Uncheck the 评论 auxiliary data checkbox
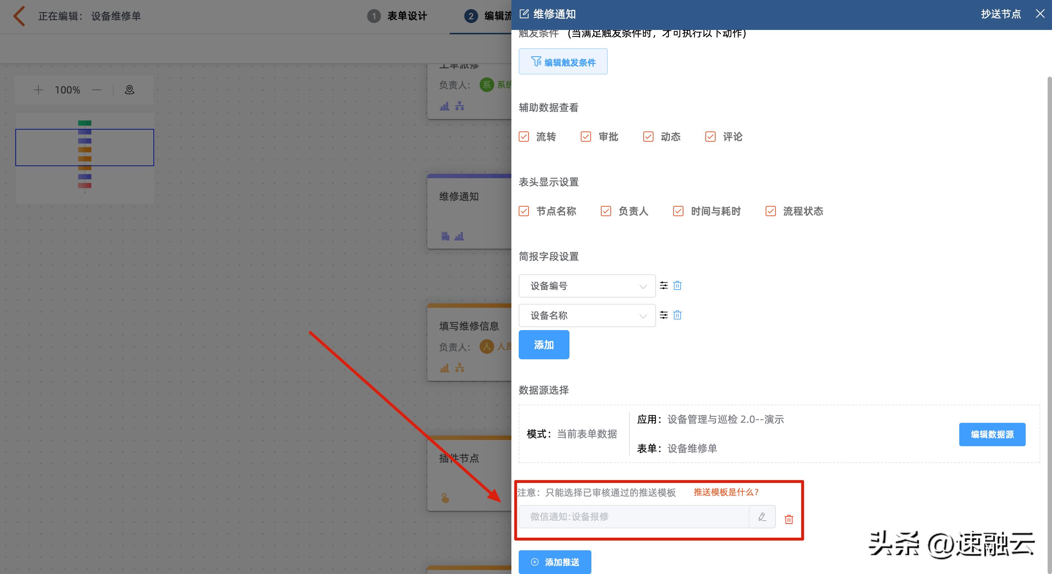The height and width of the screenshot is (574, 1052). pyautogui.click(x=710, y=136)
